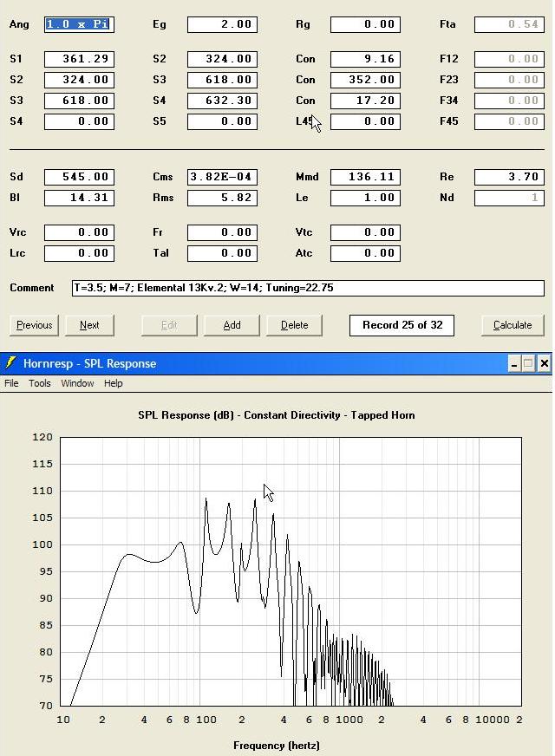The height and width of the screenshot is (756, 555).
Task: Click the Hornresp - SPL Response title bar
Action: (x=276, y=363)
